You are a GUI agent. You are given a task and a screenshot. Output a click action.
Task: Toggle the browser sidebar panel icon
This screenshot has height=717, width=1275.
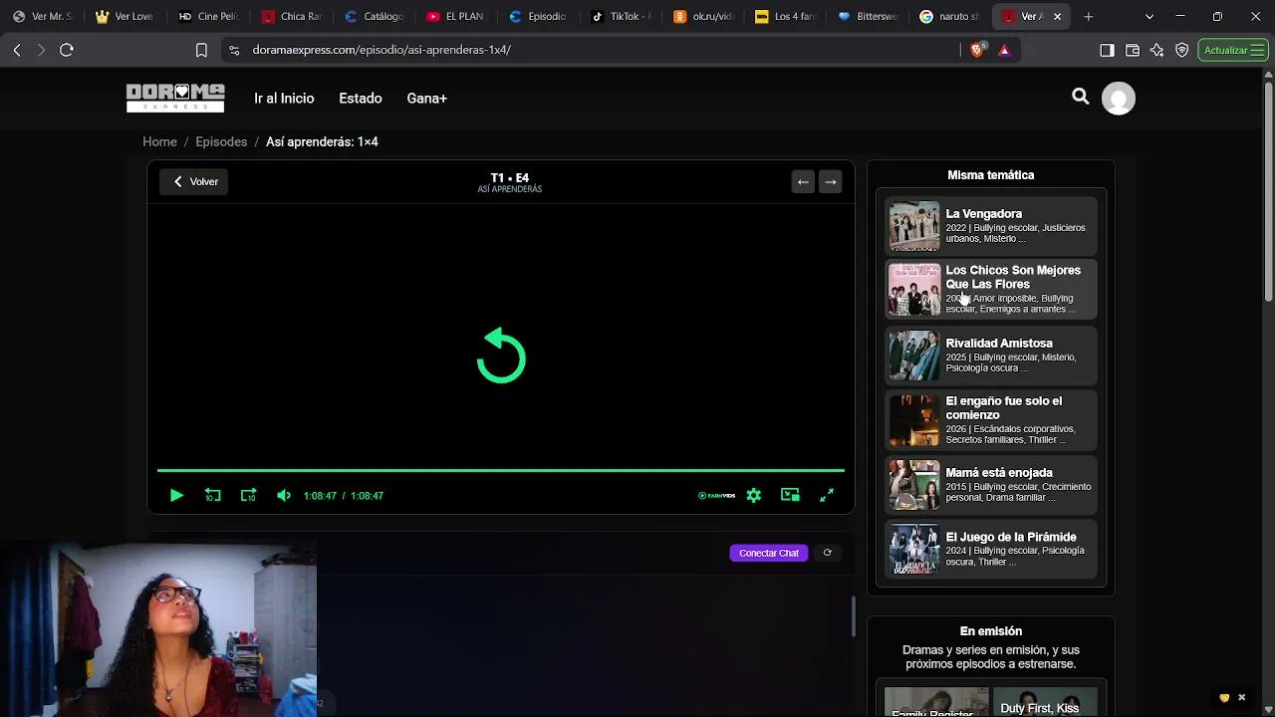pos(1107,50)
